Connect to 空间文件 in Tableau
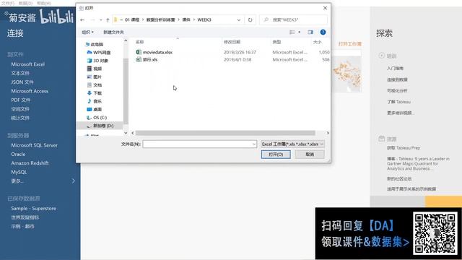Viewport: 462px width, 260px height. point(20,109)
